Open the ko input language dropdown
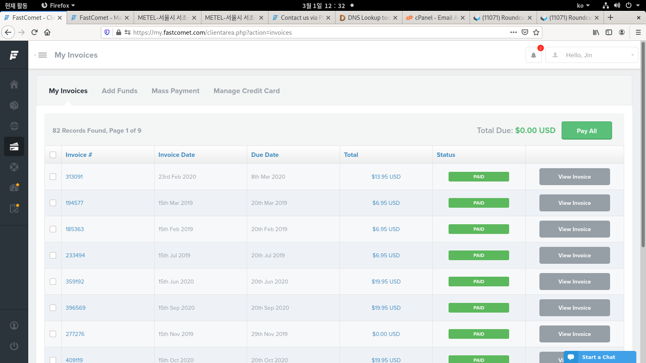The image size is (646, 363). click(583, 6)
